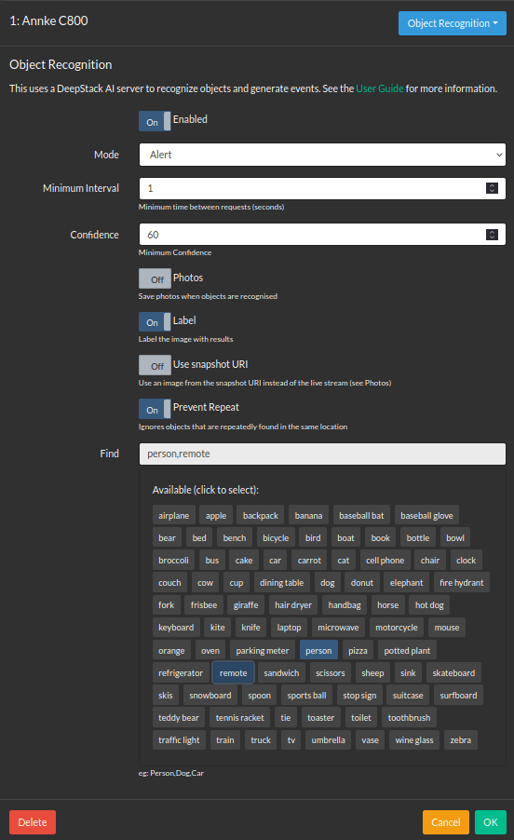Click the Confidence spinner arrows
This screenshot has height=840, width=514.
coord(492,235)
